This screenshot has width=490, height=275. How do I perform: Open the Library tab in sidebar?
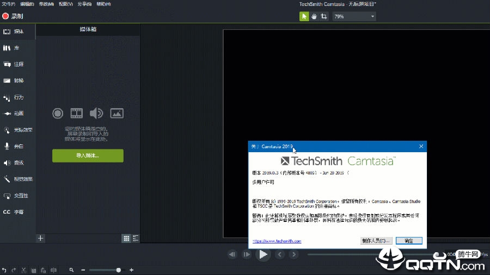[x=18, y=48]
